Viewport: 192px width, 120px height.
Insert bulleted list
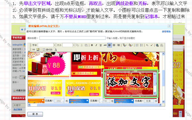click(x=142, y=45)
